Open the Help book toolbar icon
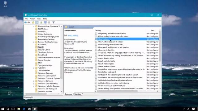 [x=45, y=23]
